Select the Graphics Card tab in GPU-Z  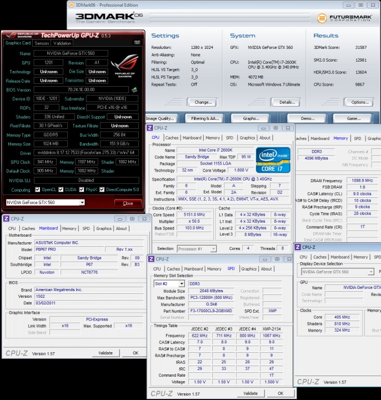18,43
